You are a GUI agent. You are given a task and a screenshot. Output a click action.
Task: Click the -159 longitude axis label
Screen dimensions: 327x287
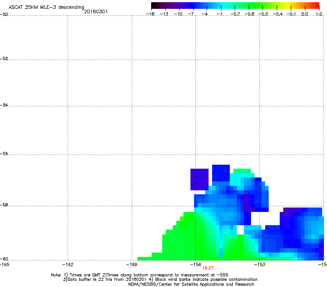(x=132, y=264)
